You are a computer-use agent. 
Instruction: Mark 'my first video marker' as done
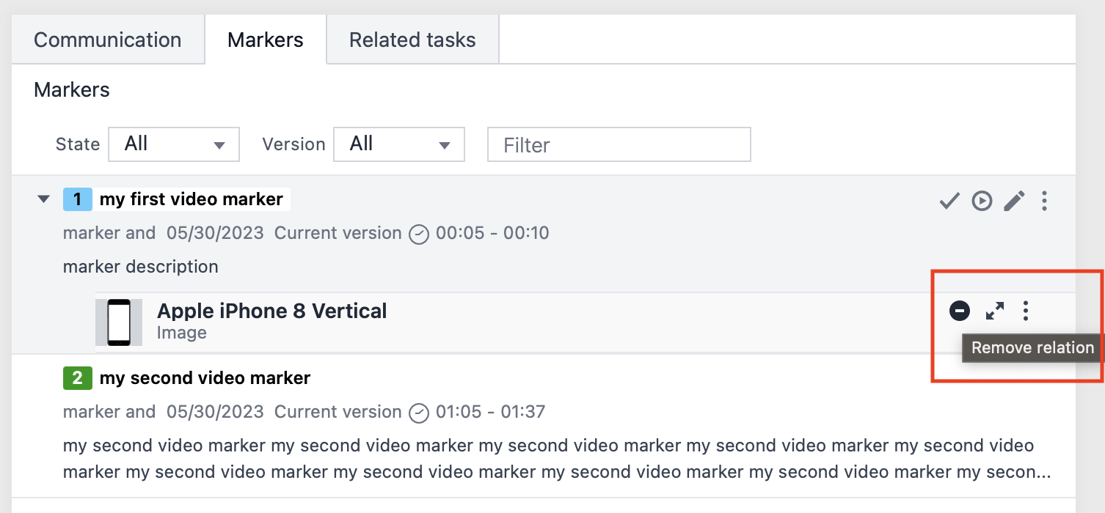(x=949, y=200)
